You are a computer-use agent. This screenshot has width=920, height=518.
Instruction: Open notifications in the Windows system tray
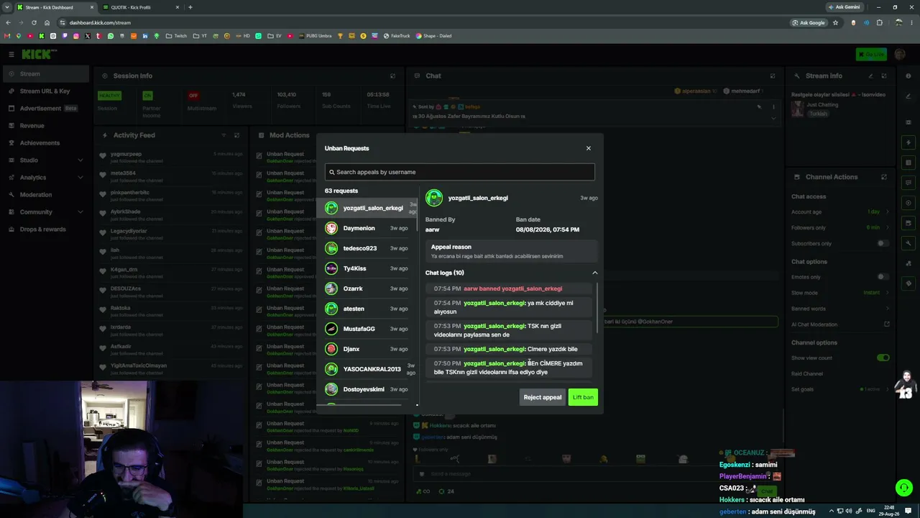(x=908, y=511)
